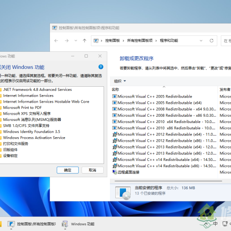
Task: Switch to 控制面板 taskbar button
Action: coord(32,224)
